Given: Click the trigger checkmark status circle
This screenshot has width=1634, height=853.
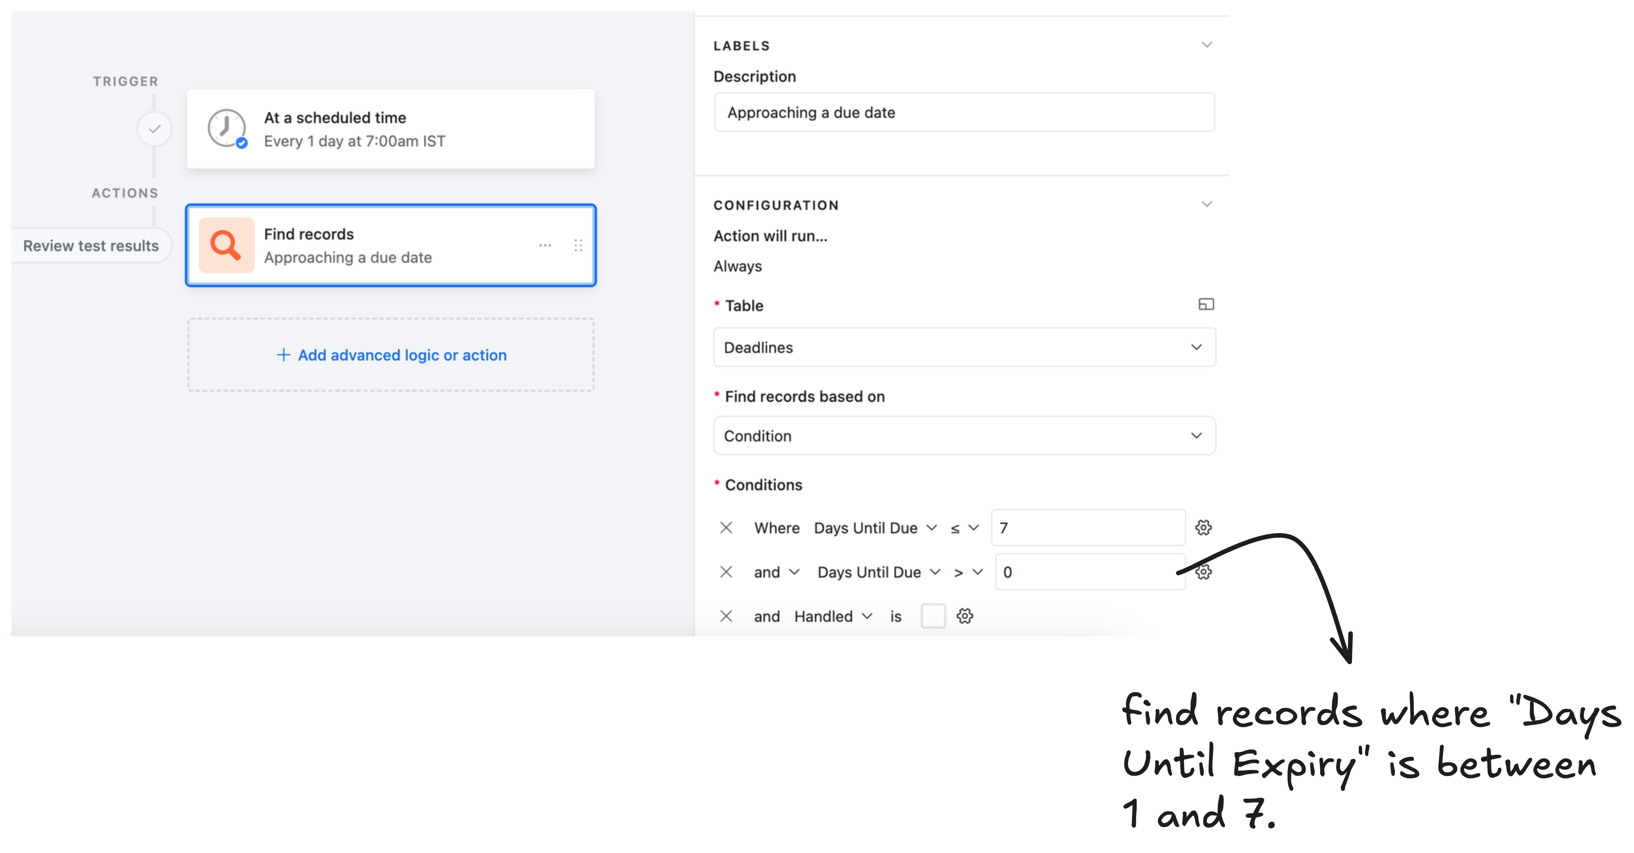Looking at the screenshot, I should [x=154, y=129].
